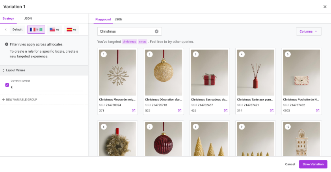Clear the Christmas search query

[x=157, y=31]
